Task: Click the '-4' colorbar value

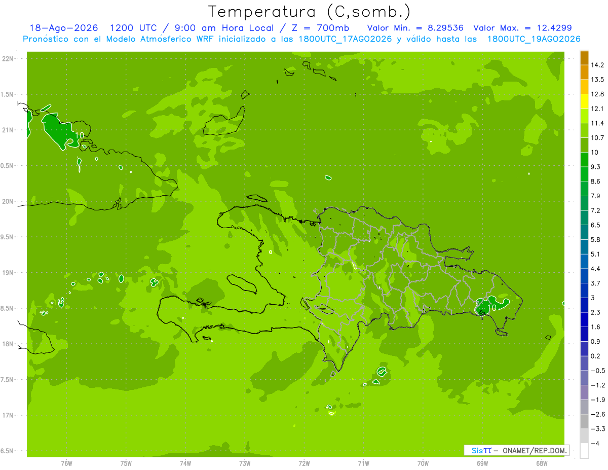Action: [595, 443]
